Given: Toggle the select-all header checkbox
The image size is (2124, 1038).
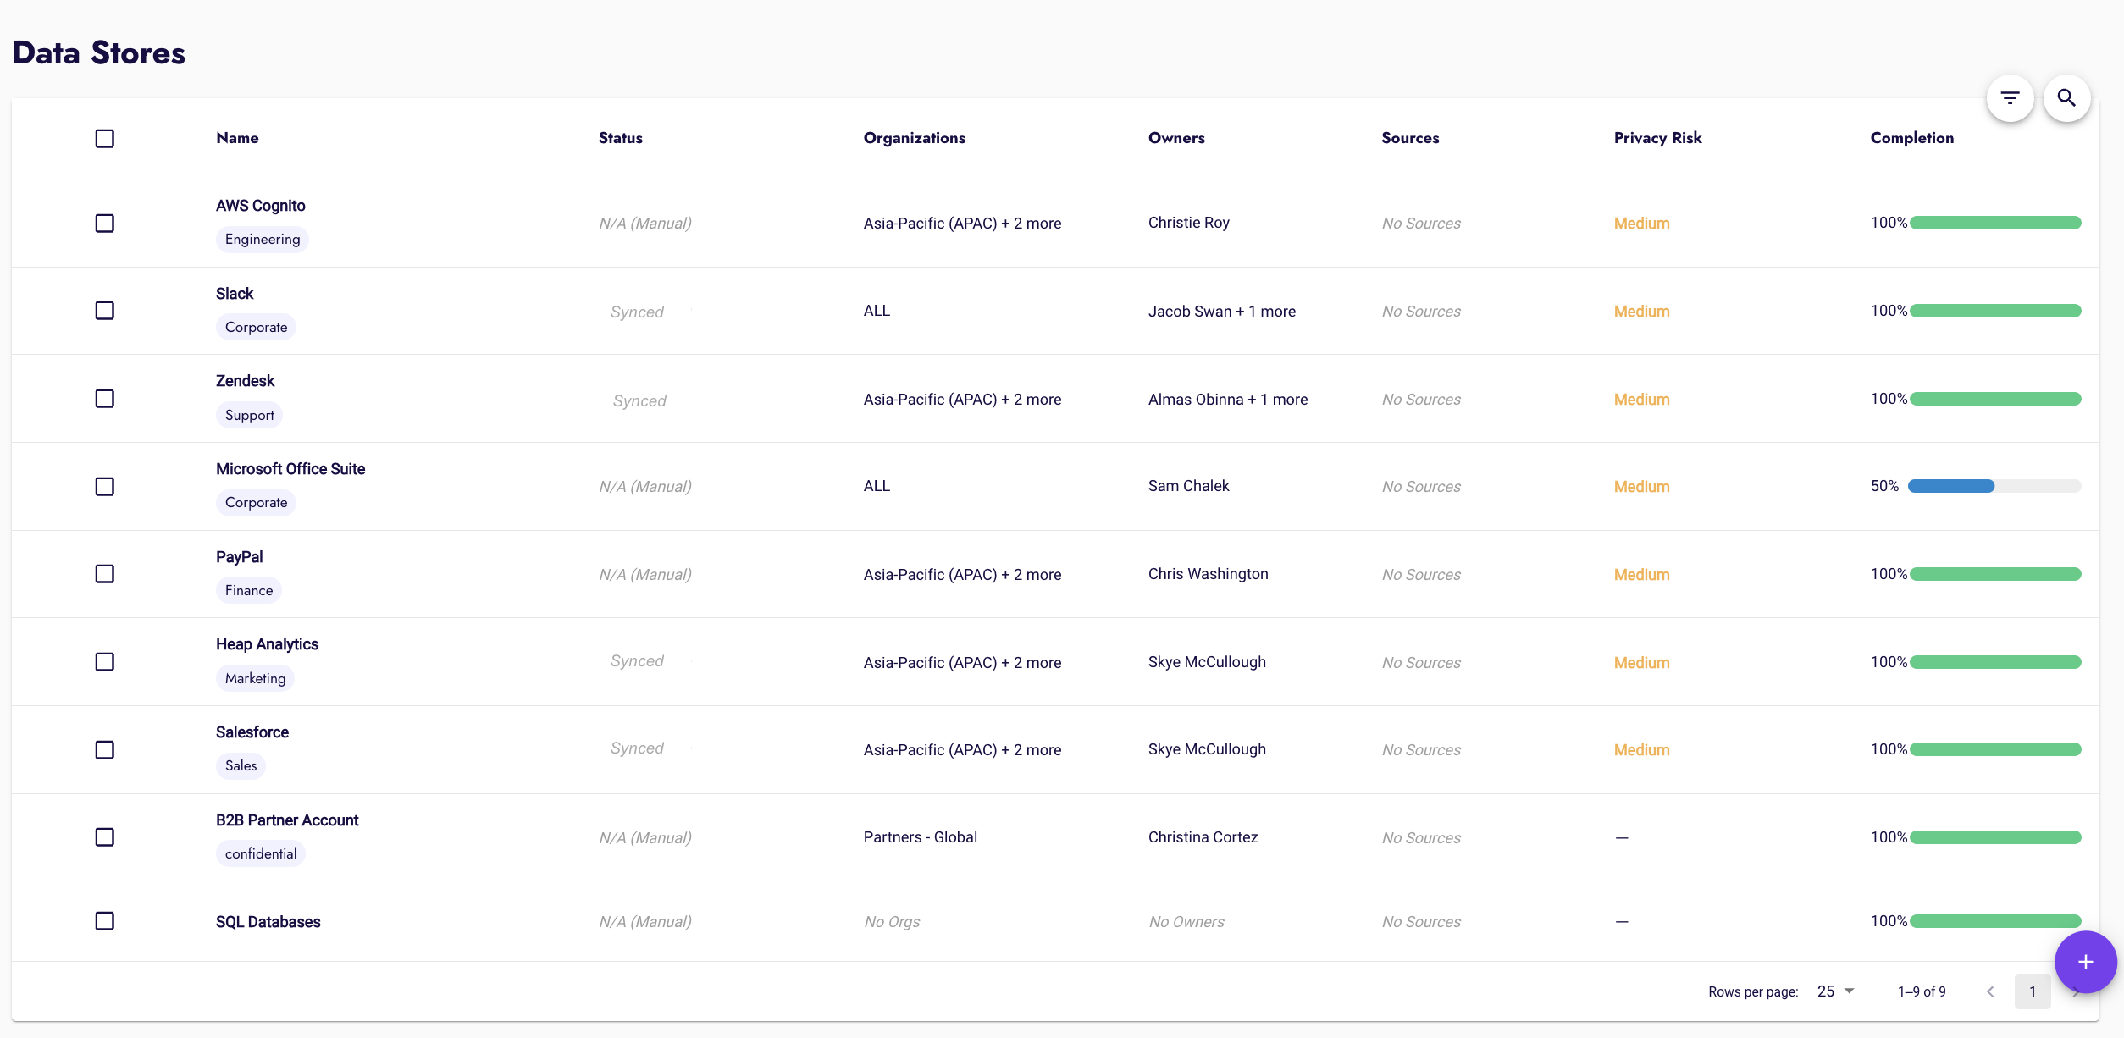Looking at the screenshot, I should pyautogui.click(x=105, y=138).
